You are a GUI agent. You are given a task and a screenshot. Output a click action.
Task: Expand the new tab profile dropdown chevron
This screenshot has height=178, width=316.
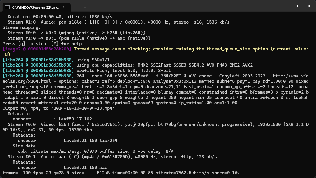[x=85, y=7]
